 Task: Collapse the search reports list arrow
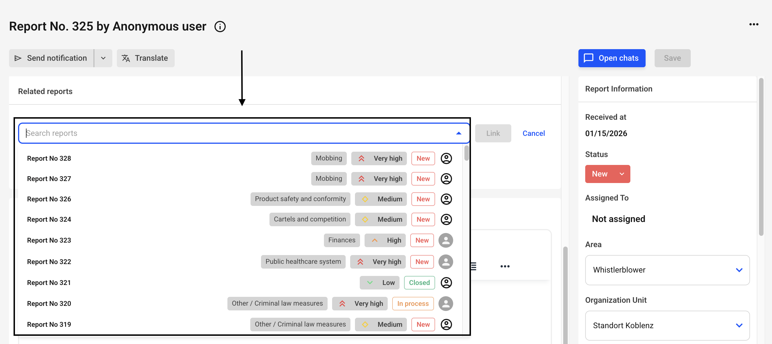[458, 133]
